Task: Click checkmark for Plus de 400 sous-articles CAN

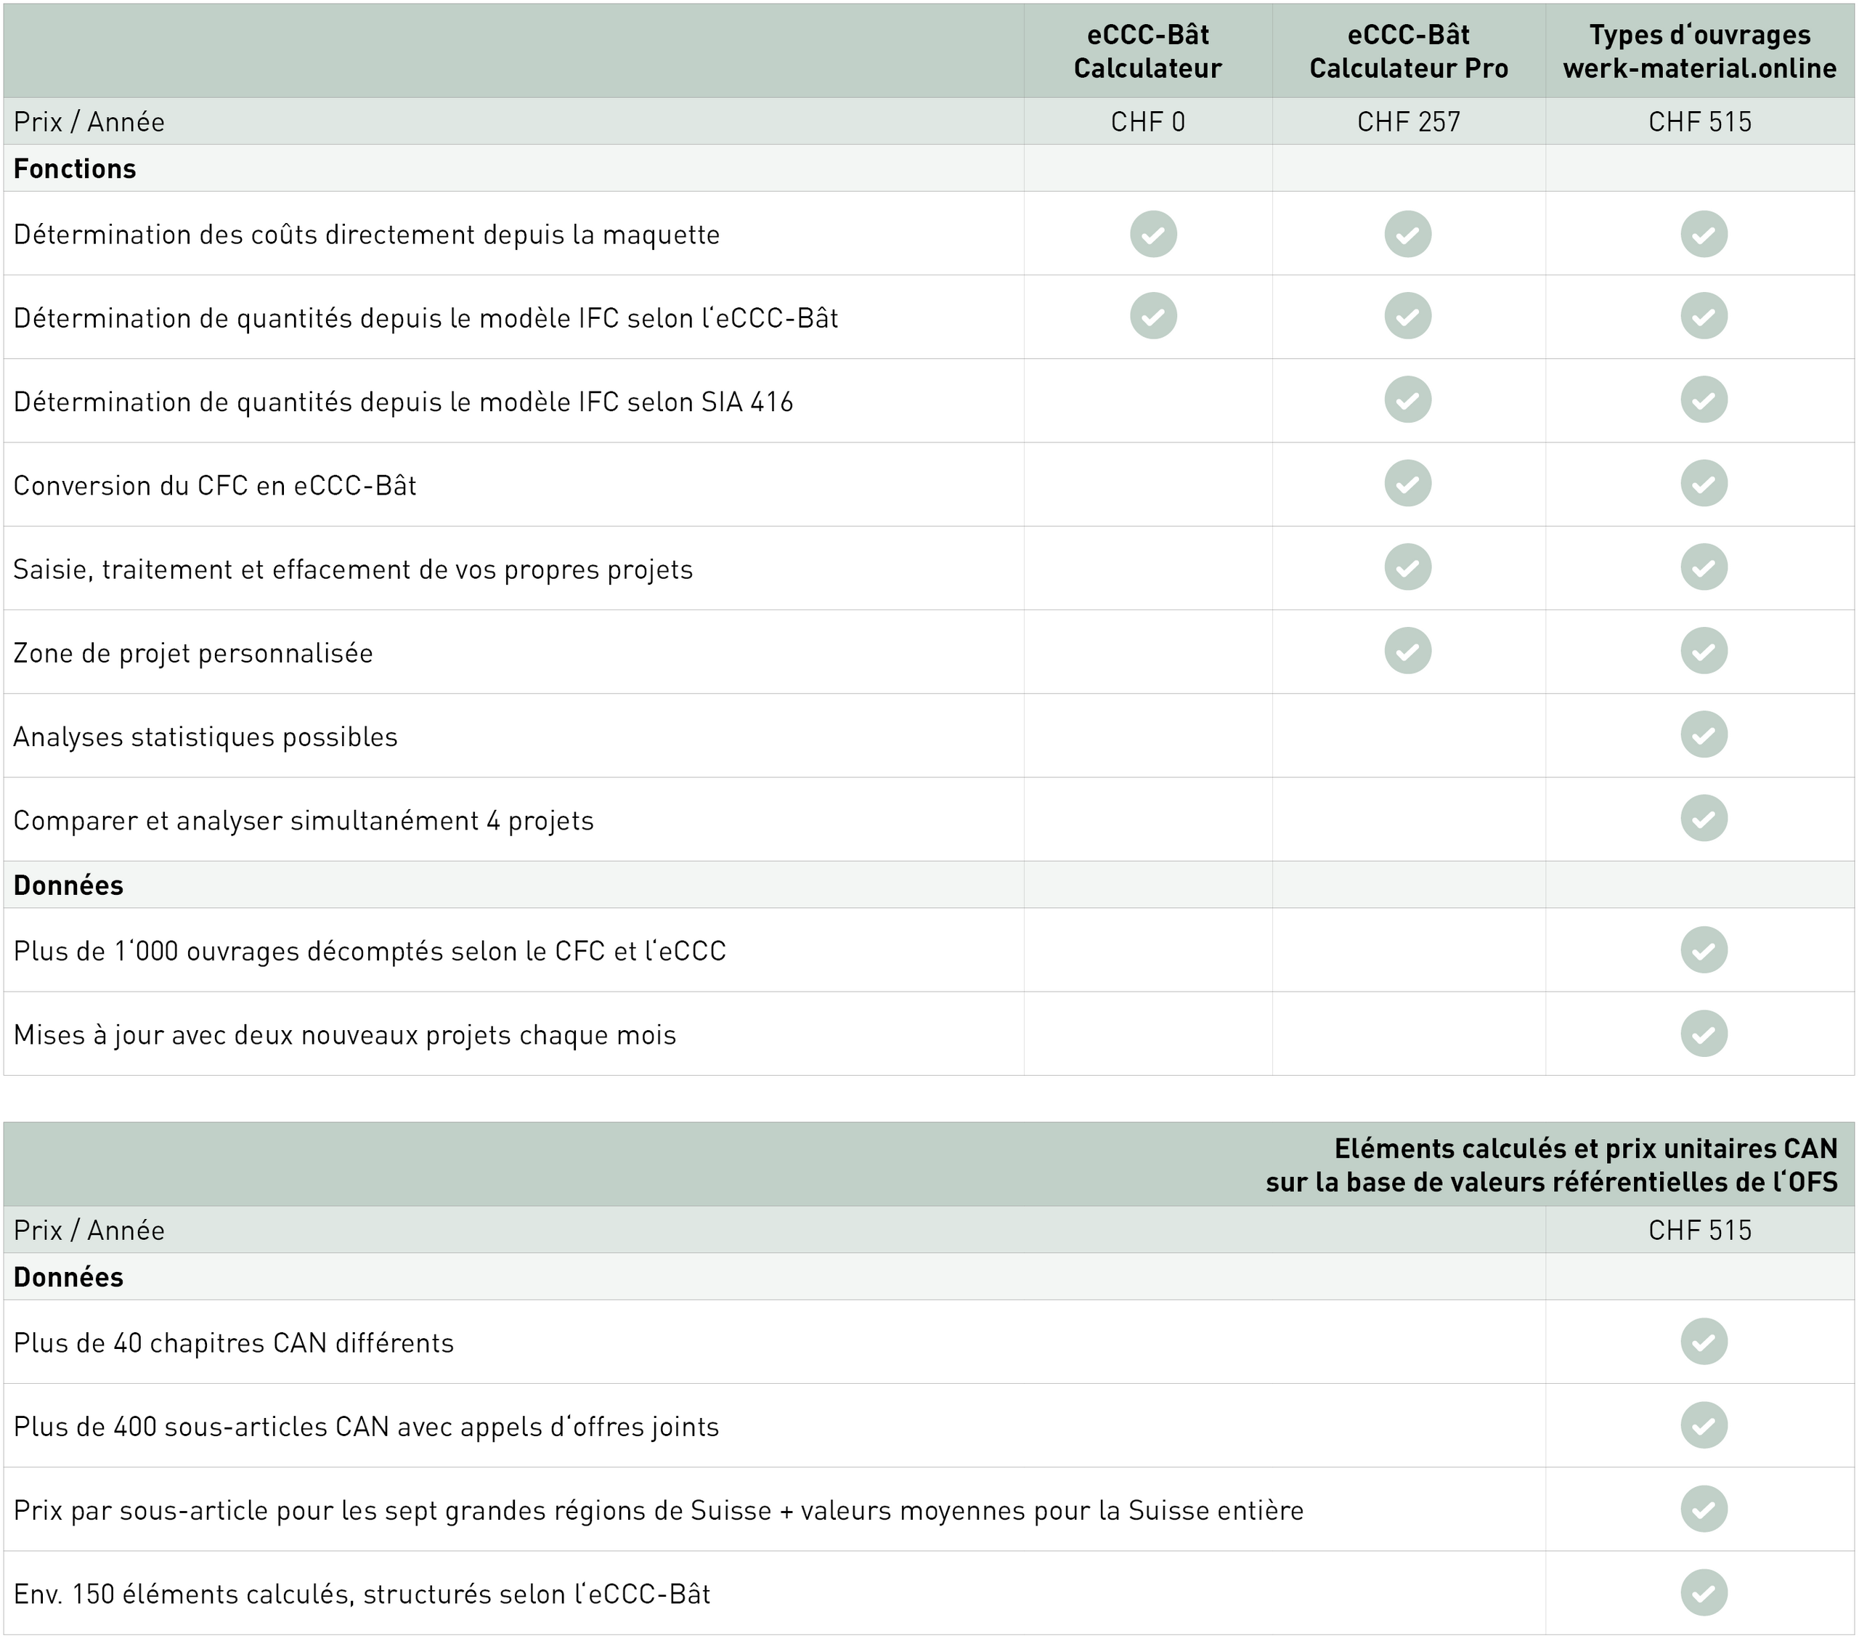Action: 1704,1425
